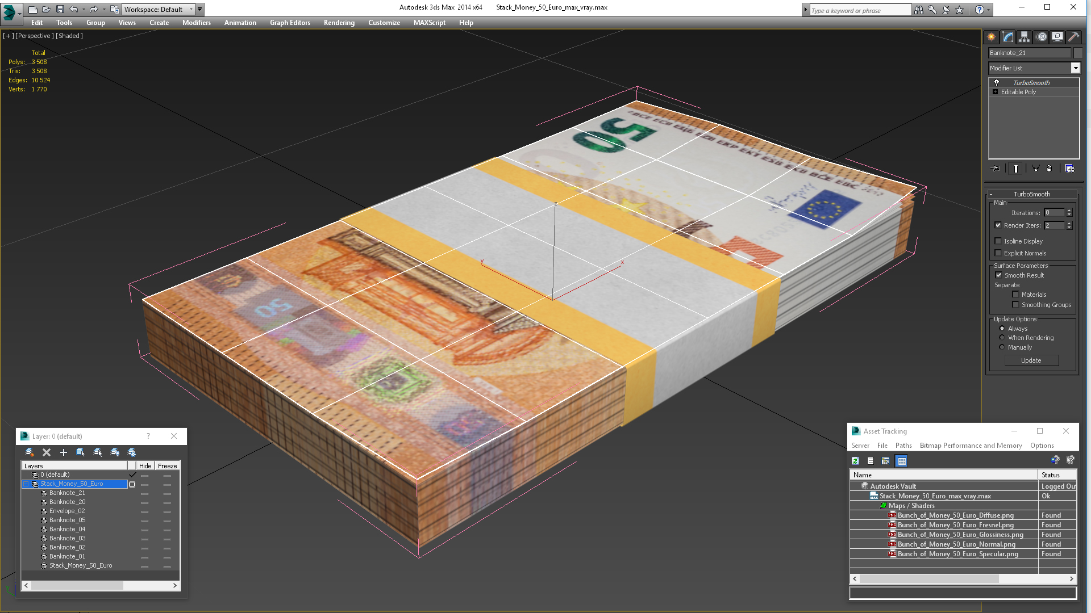
Task: Open the Display command panel tab
Action: click(1057, 37)
